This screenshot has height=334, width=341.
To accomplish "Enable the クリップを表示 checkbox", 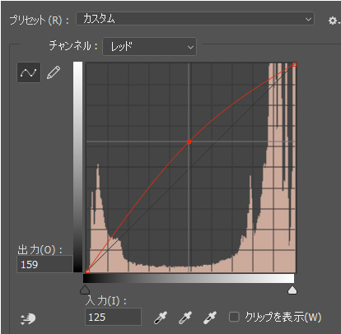I will [x=234, y=317].
